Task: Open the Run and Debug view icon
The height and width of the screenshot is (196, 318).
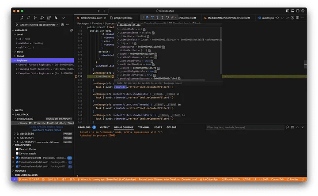Action: click(42, 18)
